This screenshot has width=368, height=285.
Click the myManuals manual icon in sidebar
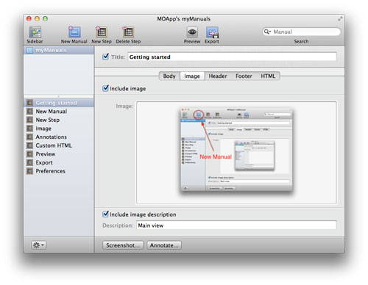tap(29, 50)
